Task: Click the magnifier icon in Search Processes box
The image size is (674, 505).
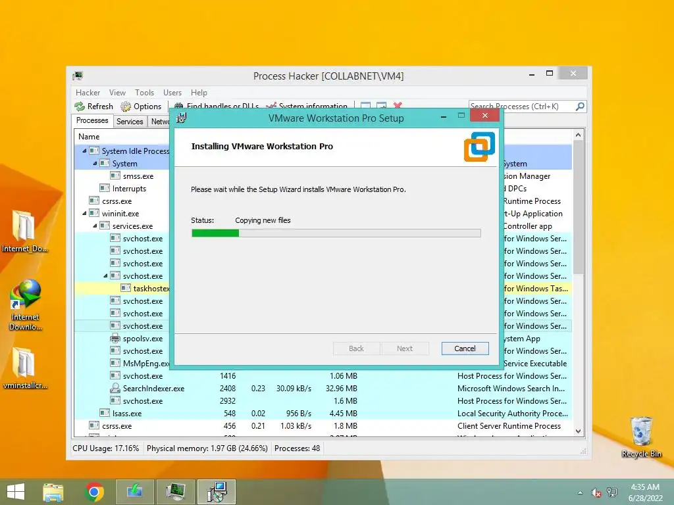Action: coord(580,106)
